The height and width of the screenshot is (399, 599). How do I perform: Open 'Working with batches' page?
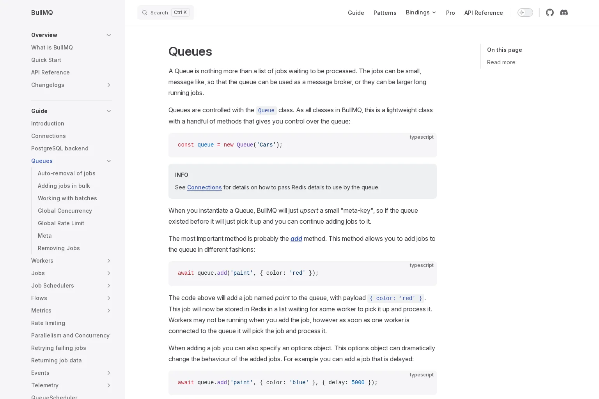click(x=67, y=198)
